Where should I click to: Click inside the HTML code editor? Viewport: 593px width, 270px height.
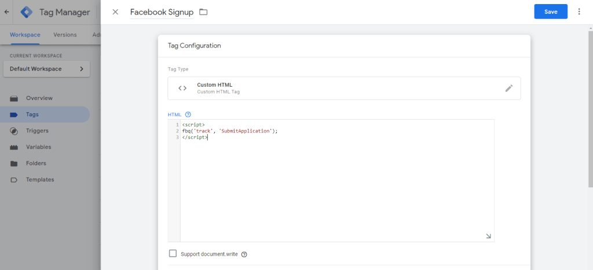point(336,185)
